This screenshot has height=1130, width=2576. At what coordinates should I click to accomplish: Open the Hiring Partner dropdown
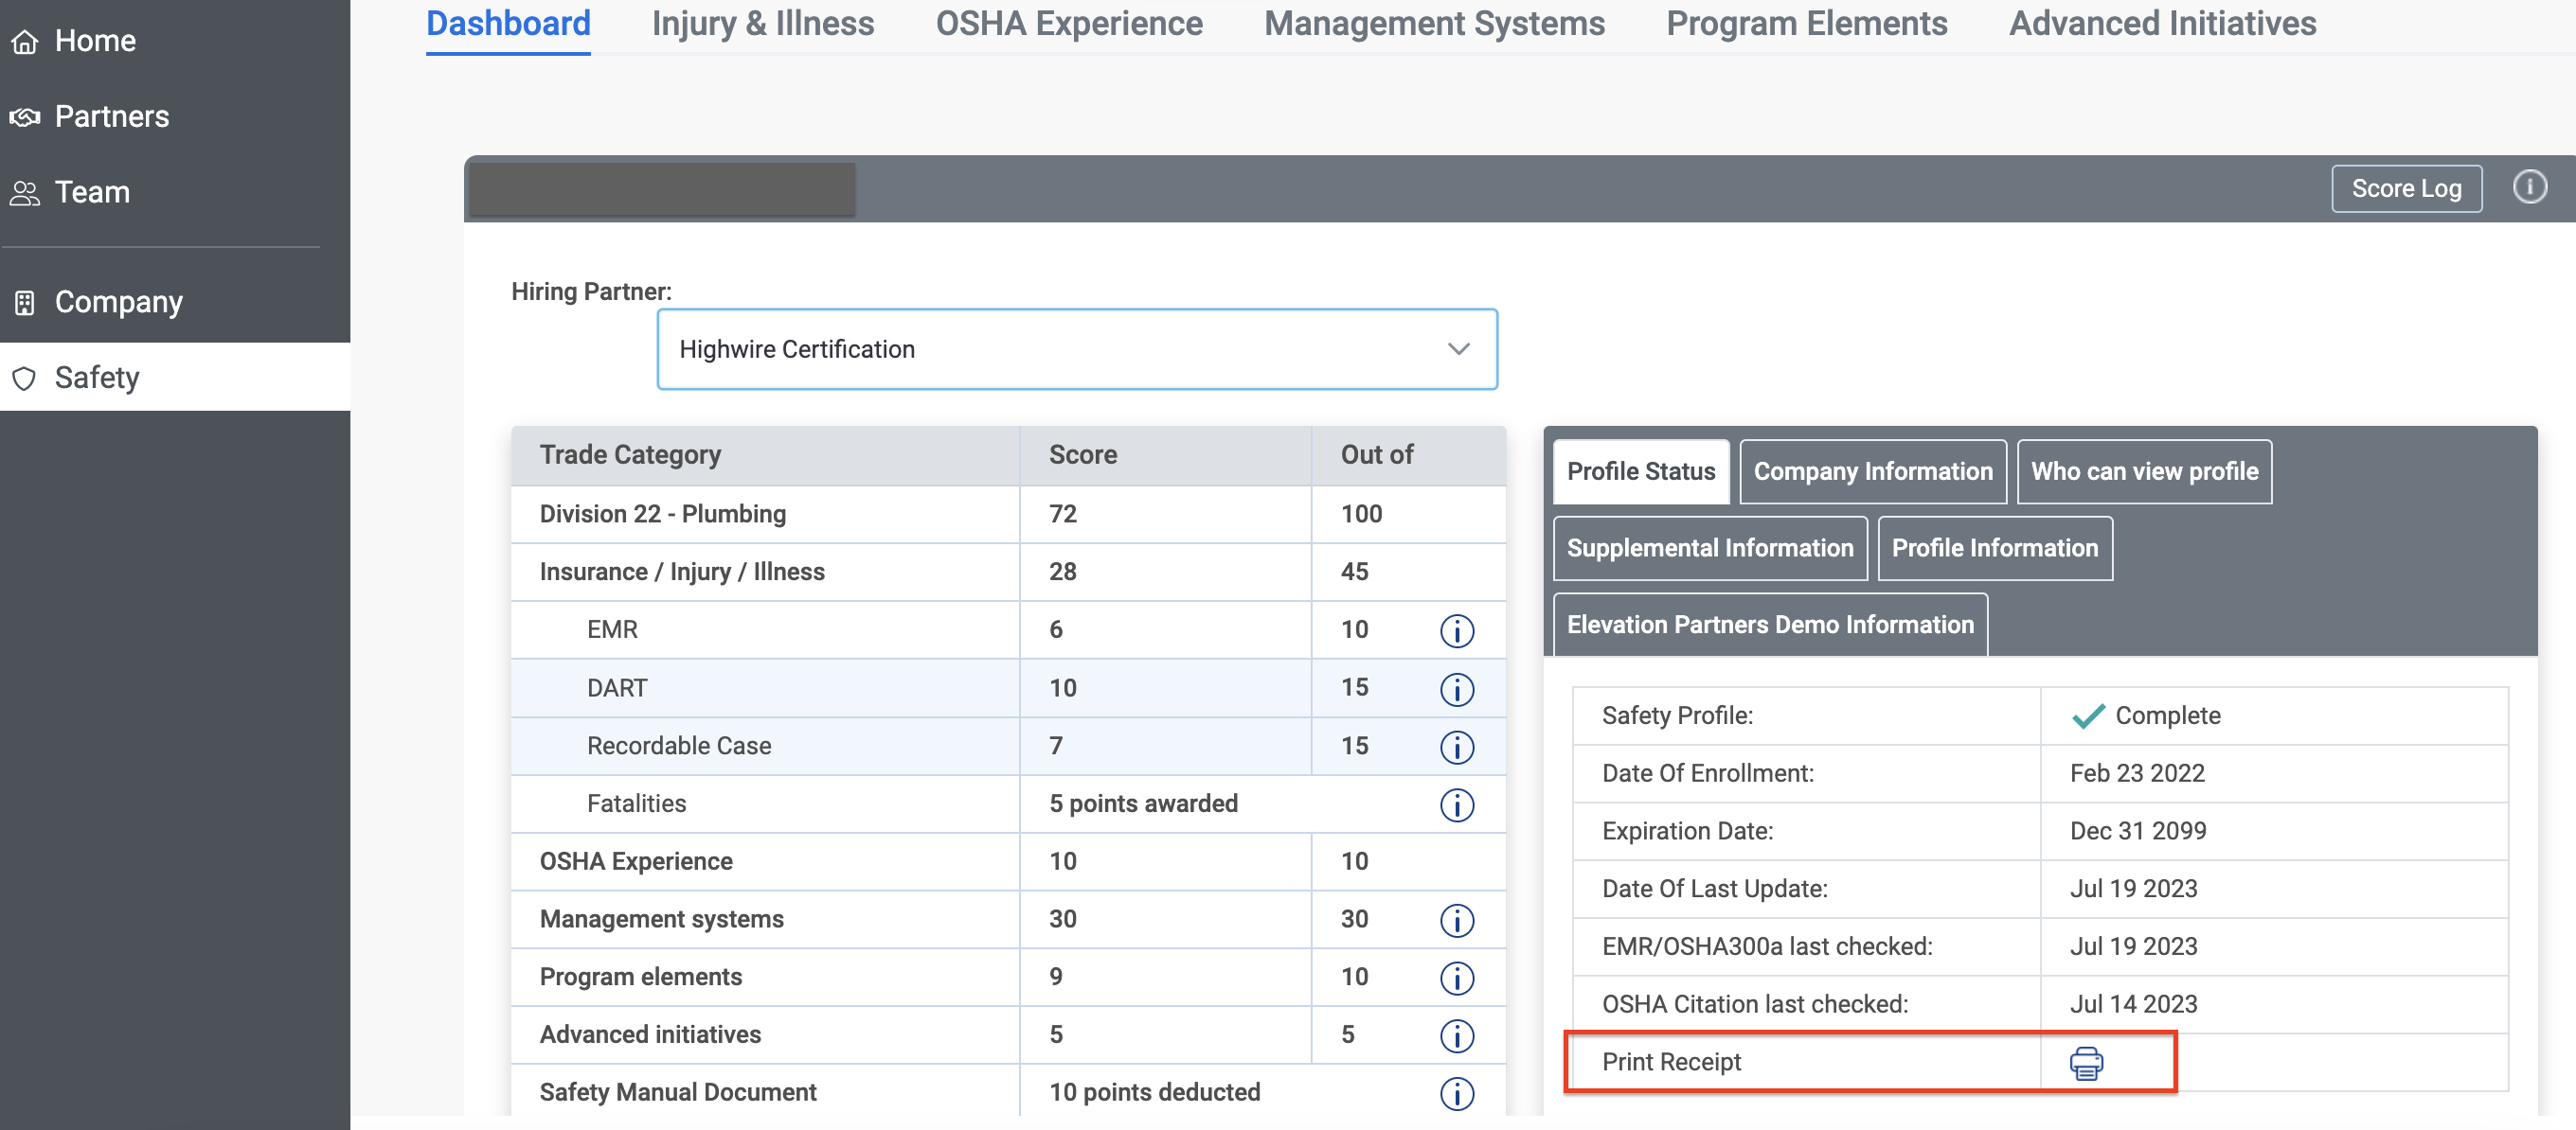point(1077,348)
